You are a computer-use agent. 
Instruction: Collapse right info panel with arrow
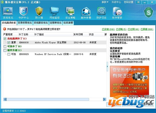(107, 66)
